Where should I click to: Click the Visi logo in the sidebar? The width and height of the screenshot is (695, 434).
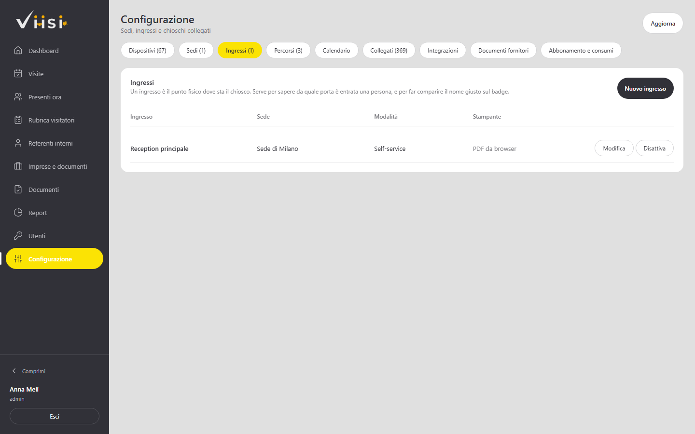coord(42,20)
